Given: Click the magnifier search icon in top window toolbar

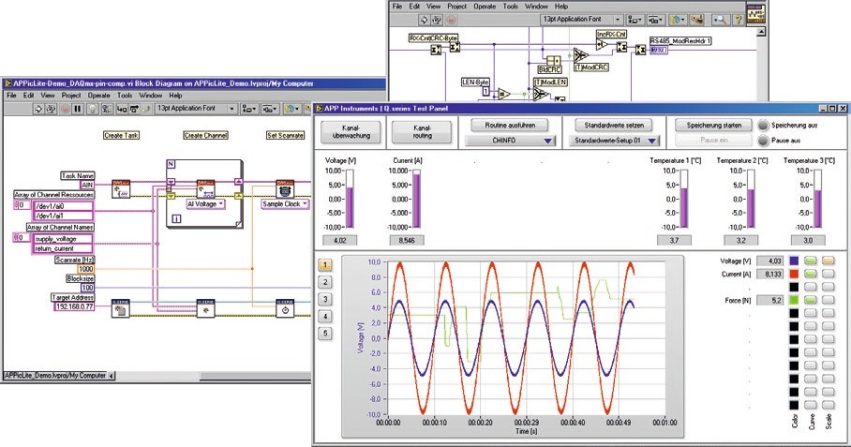Looking at the screenshot, I should pos(720,20).
